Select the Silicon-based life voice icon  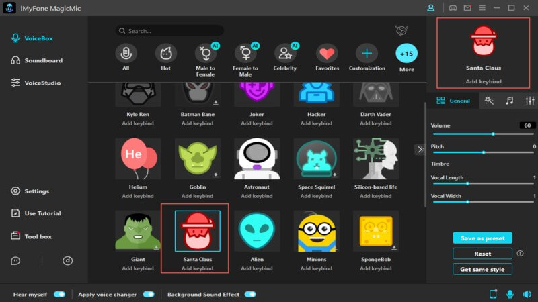(x=376, y=158)
